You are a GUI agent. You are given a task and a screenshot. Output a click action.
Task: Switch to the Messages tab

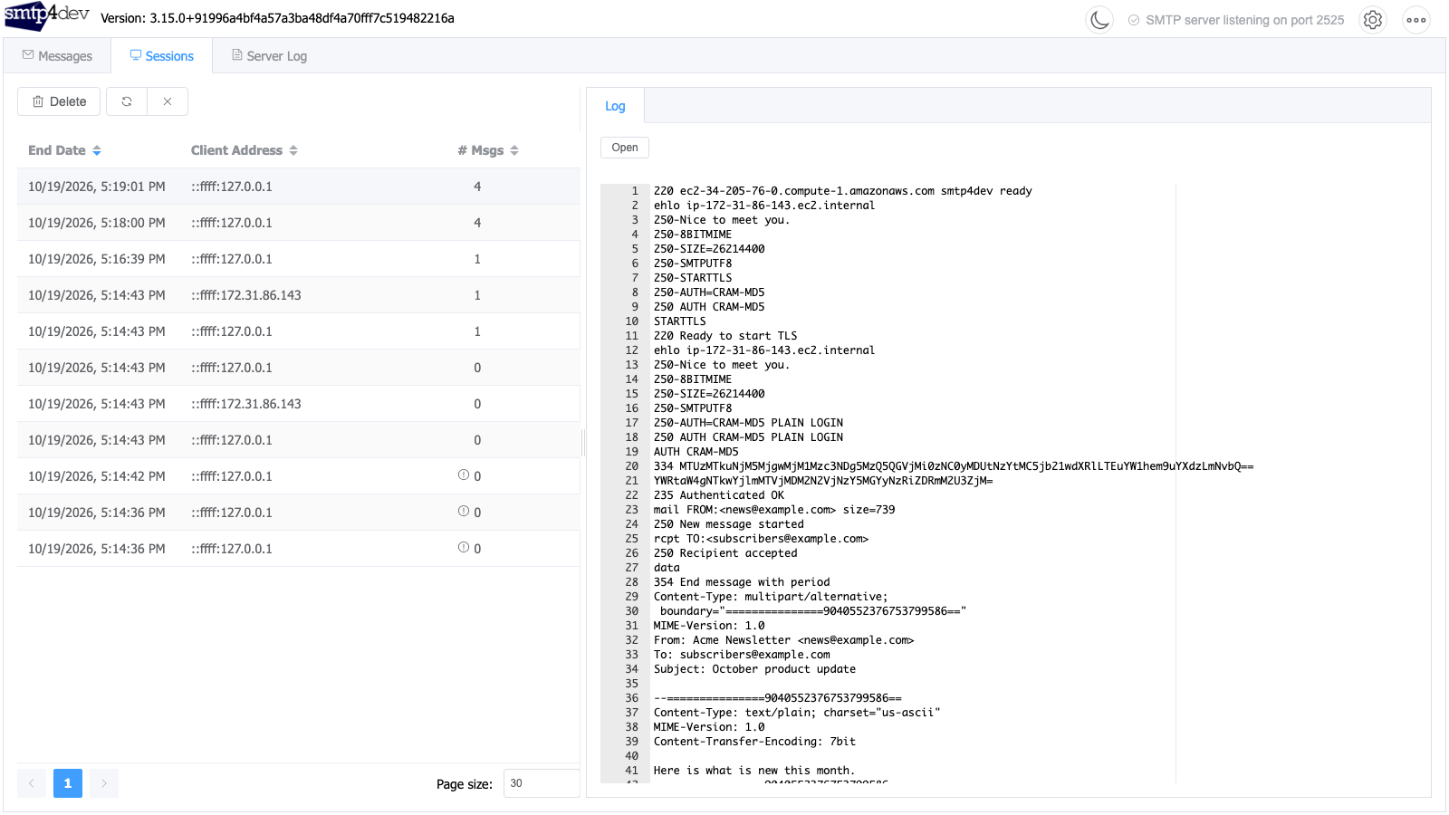pos(57,56)
